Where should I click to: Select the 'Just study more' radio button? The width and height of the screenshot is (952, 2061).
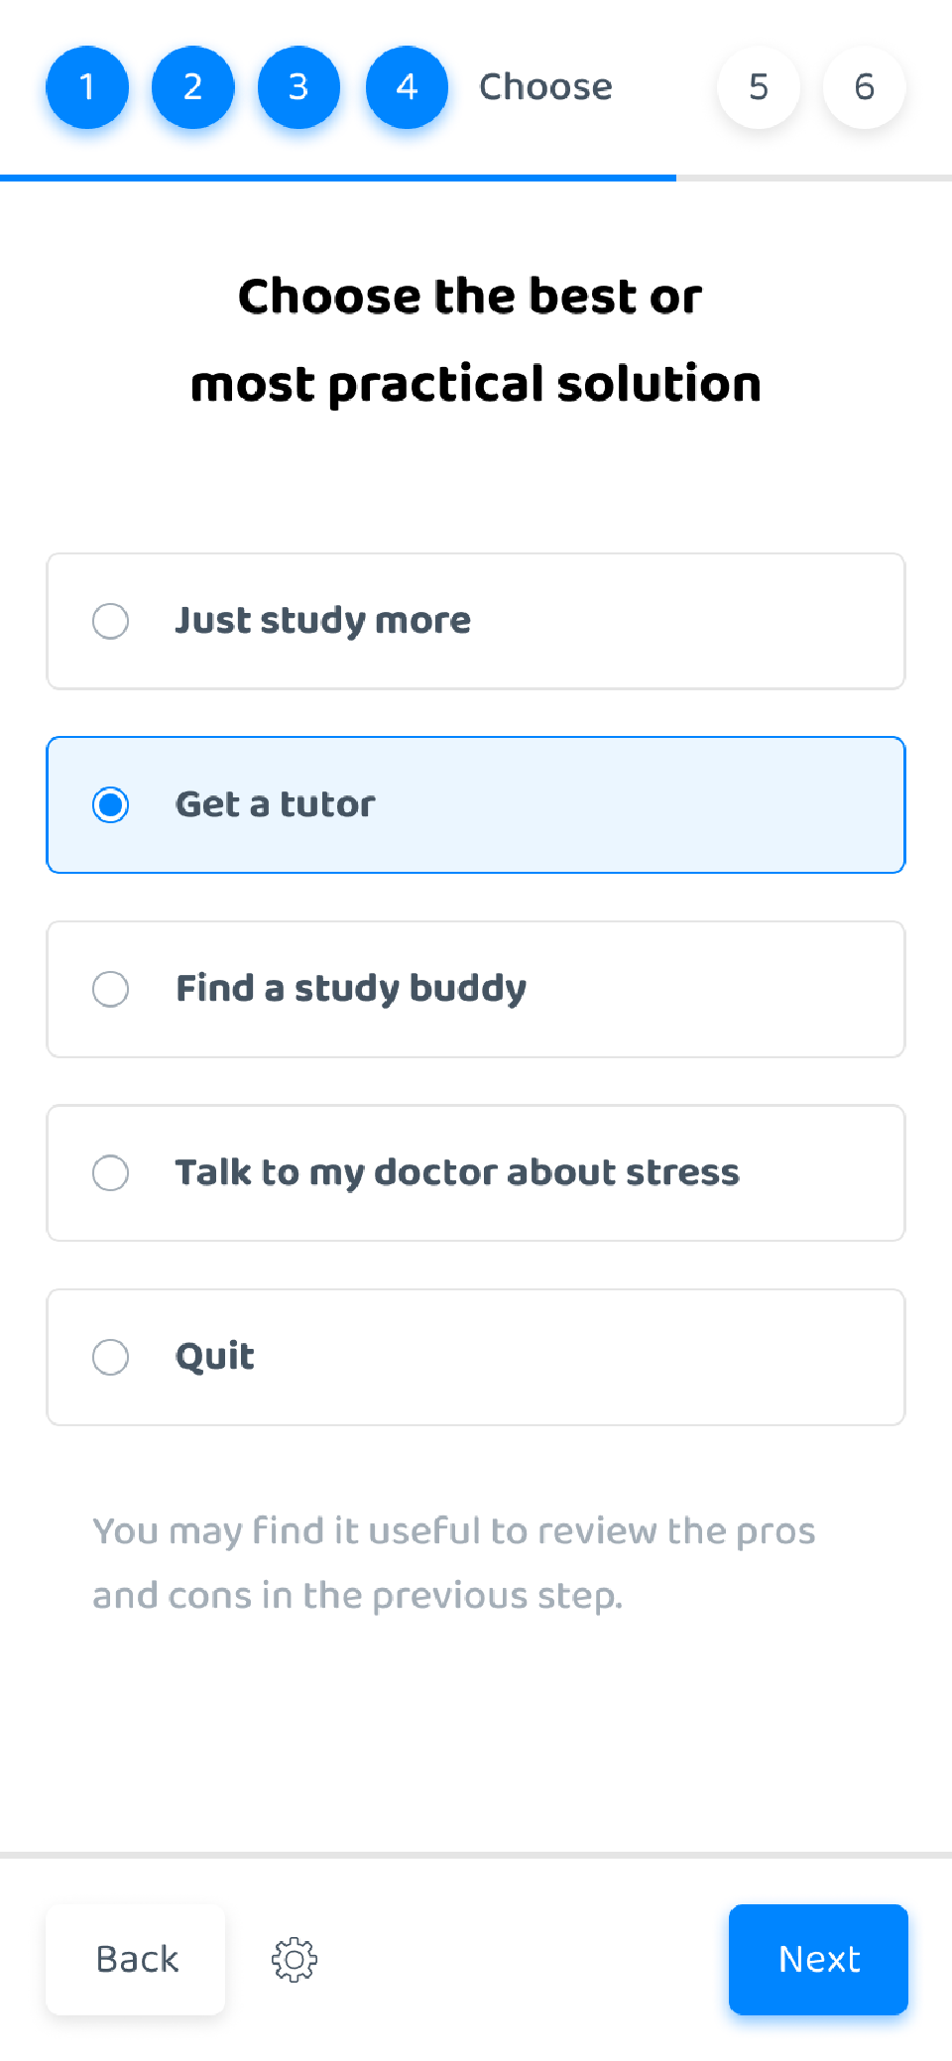click(x=110, y=621)
